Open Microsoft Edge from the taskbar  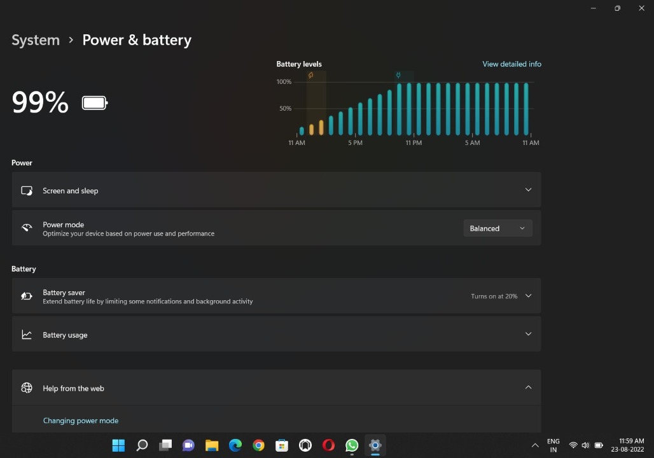point(235,445)
